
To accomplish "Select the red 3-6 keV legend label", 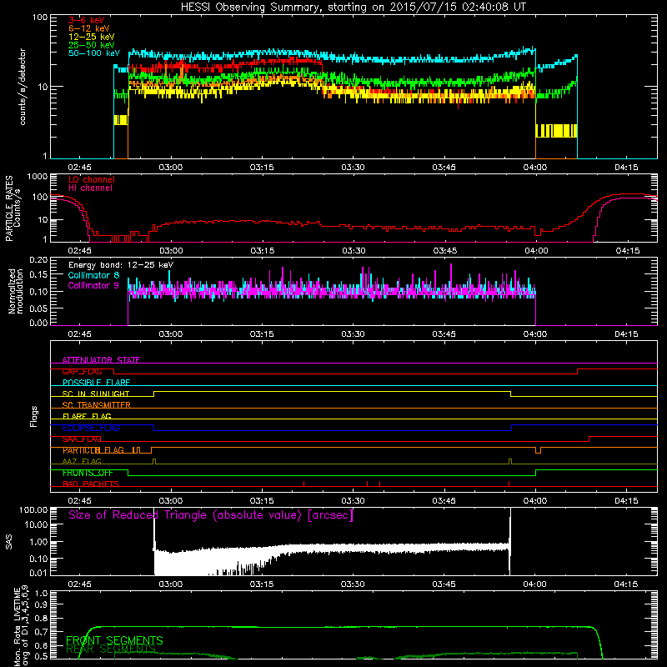I will click(86, 20).
